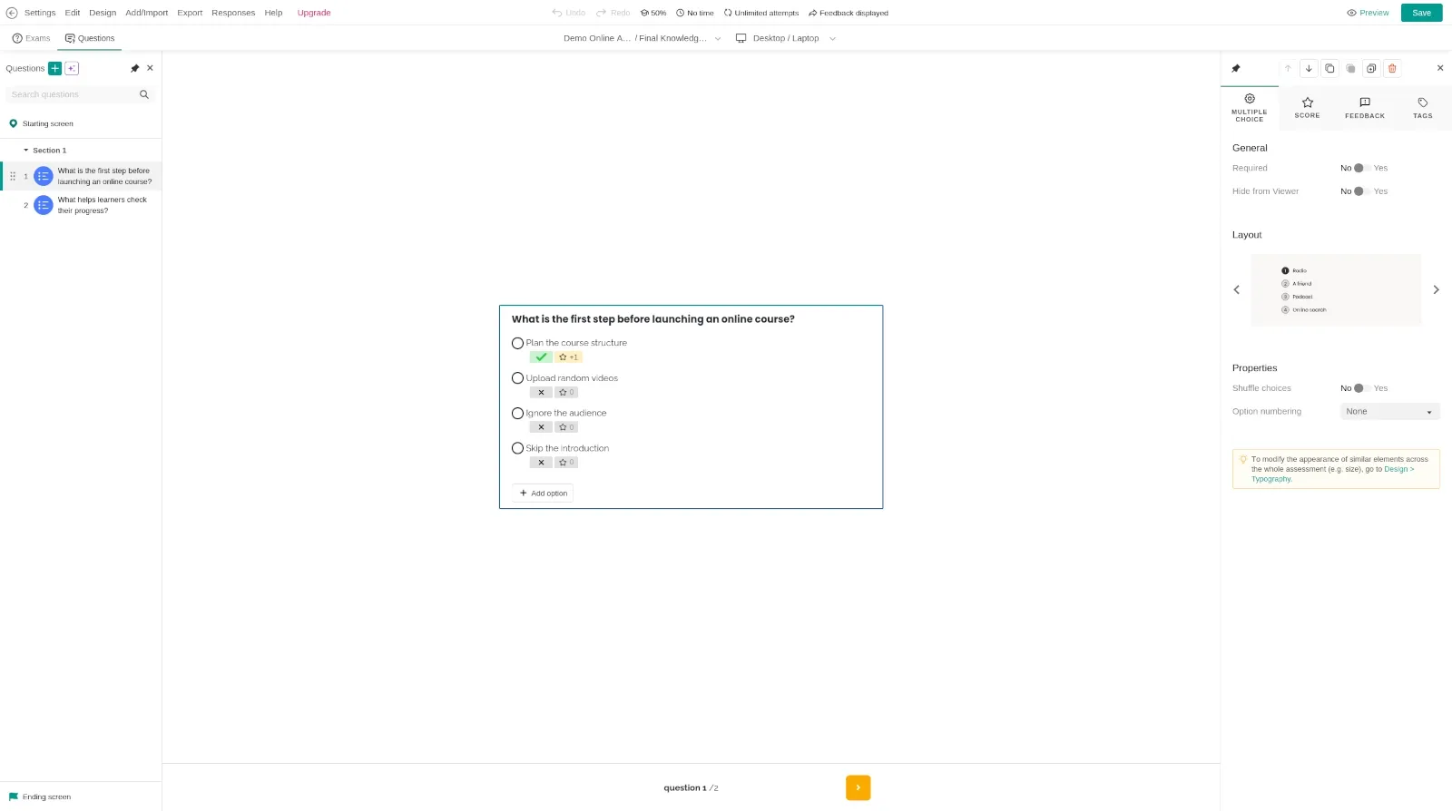Click the X mark under 'Ignore the audience'

541,427
